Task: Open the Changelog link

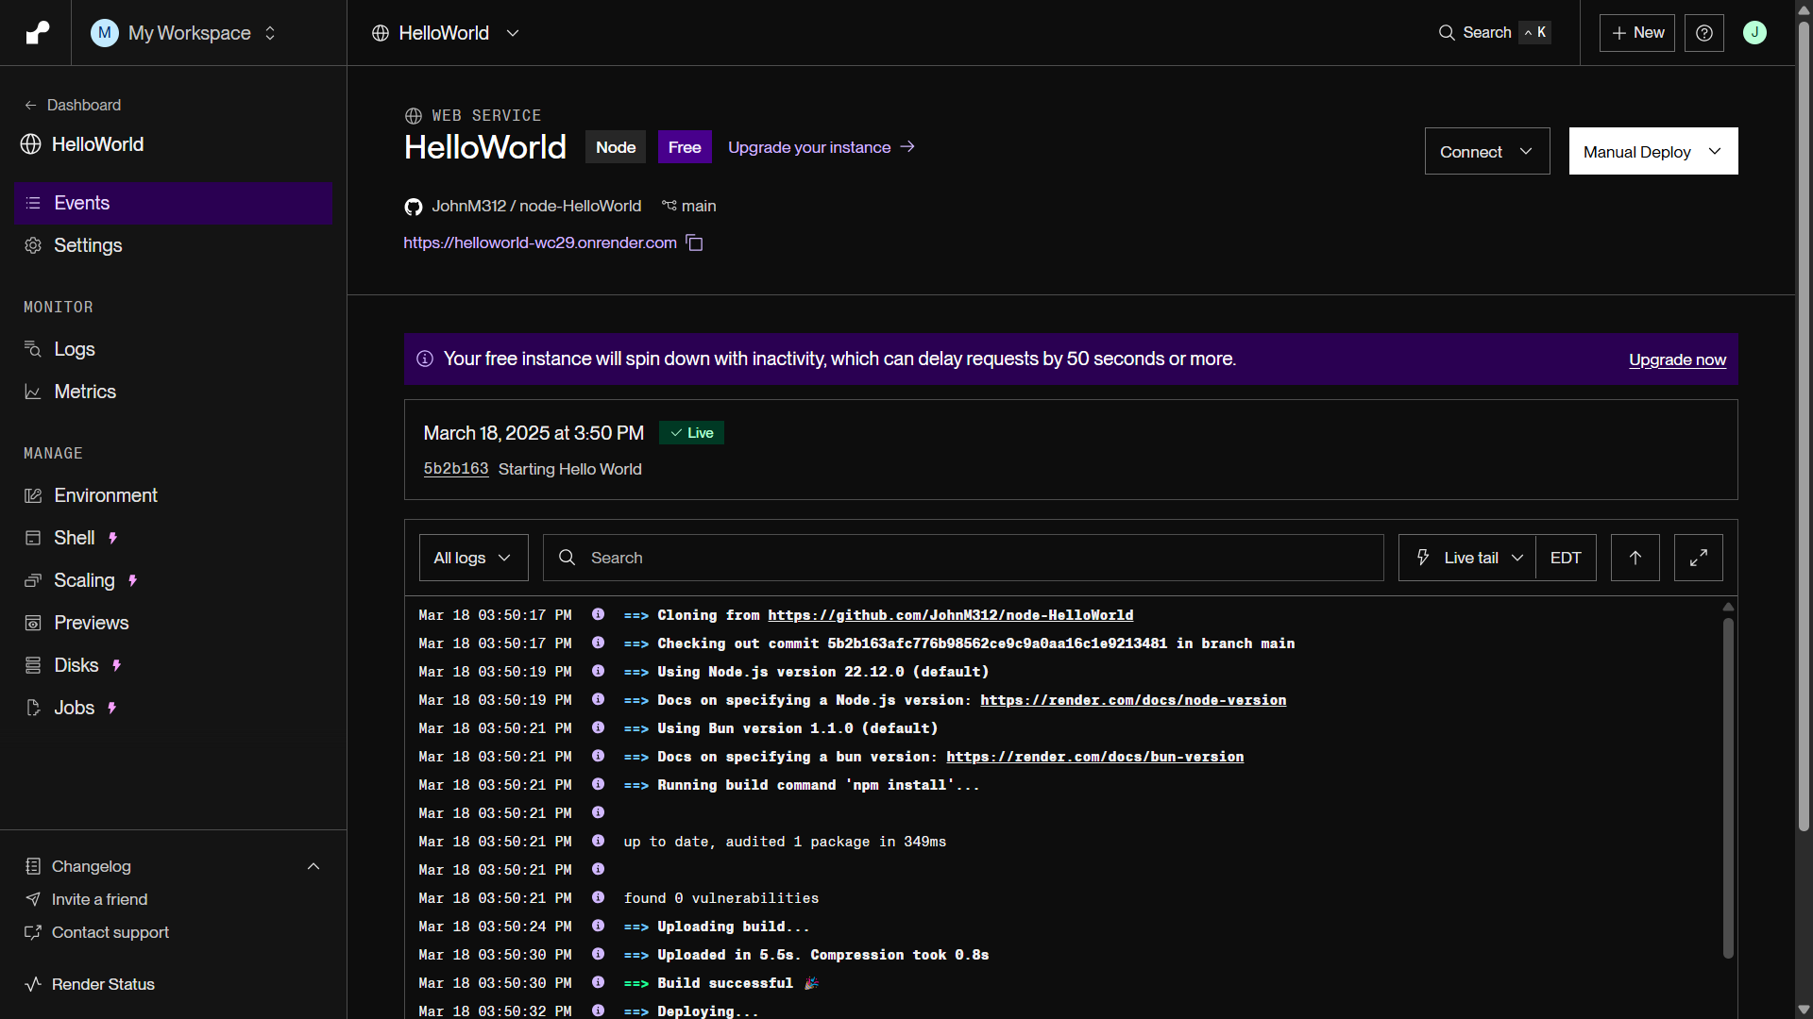Action: (92, 866)
